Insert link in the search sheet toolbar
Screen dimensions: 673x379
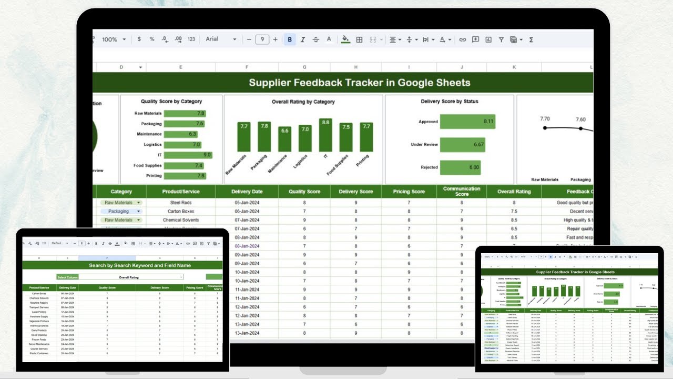[x=188, y=244]
